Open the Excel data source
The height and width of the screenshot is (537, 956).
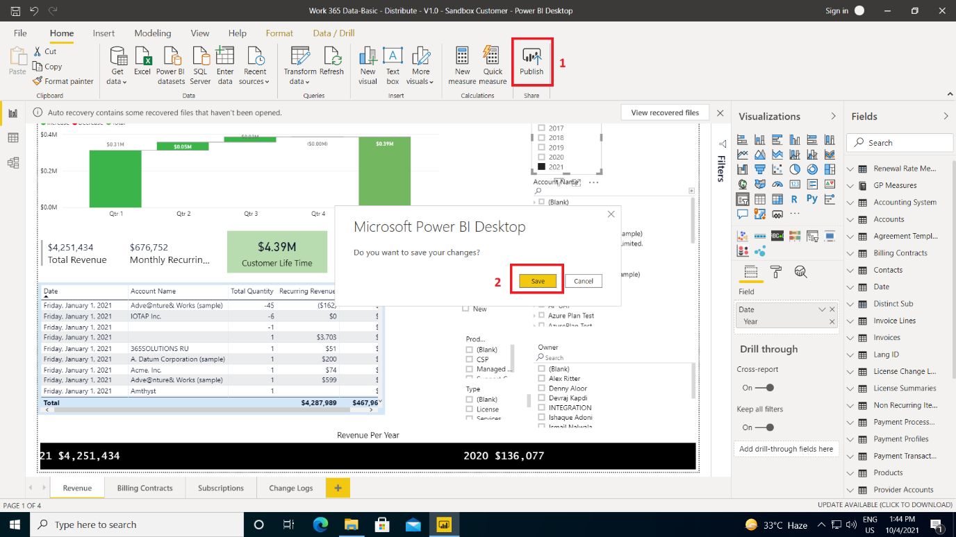142,61
